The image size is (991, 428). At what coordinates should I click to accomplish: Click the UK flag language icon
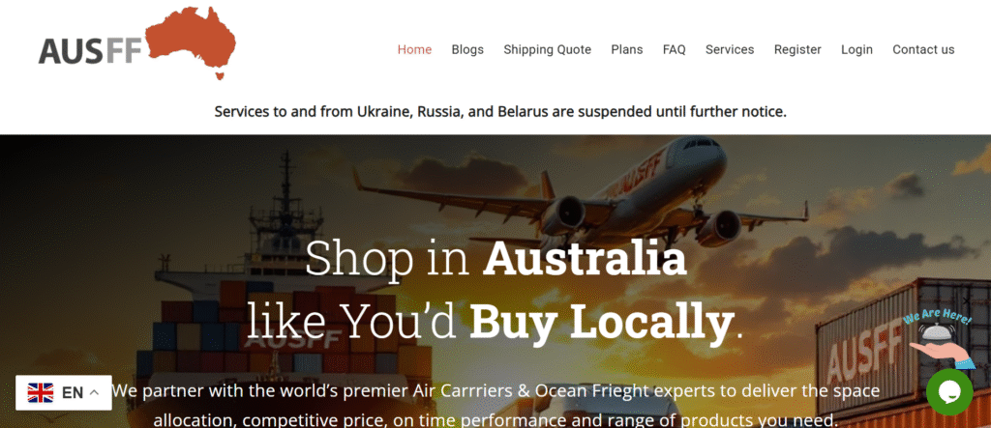coord(41,392)
